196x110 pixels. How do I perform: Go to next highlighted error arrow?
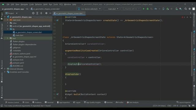[190, 17]
